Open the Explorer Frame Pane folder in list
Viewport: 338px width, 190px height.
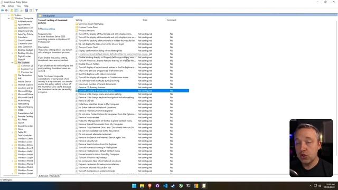(88, 27)
